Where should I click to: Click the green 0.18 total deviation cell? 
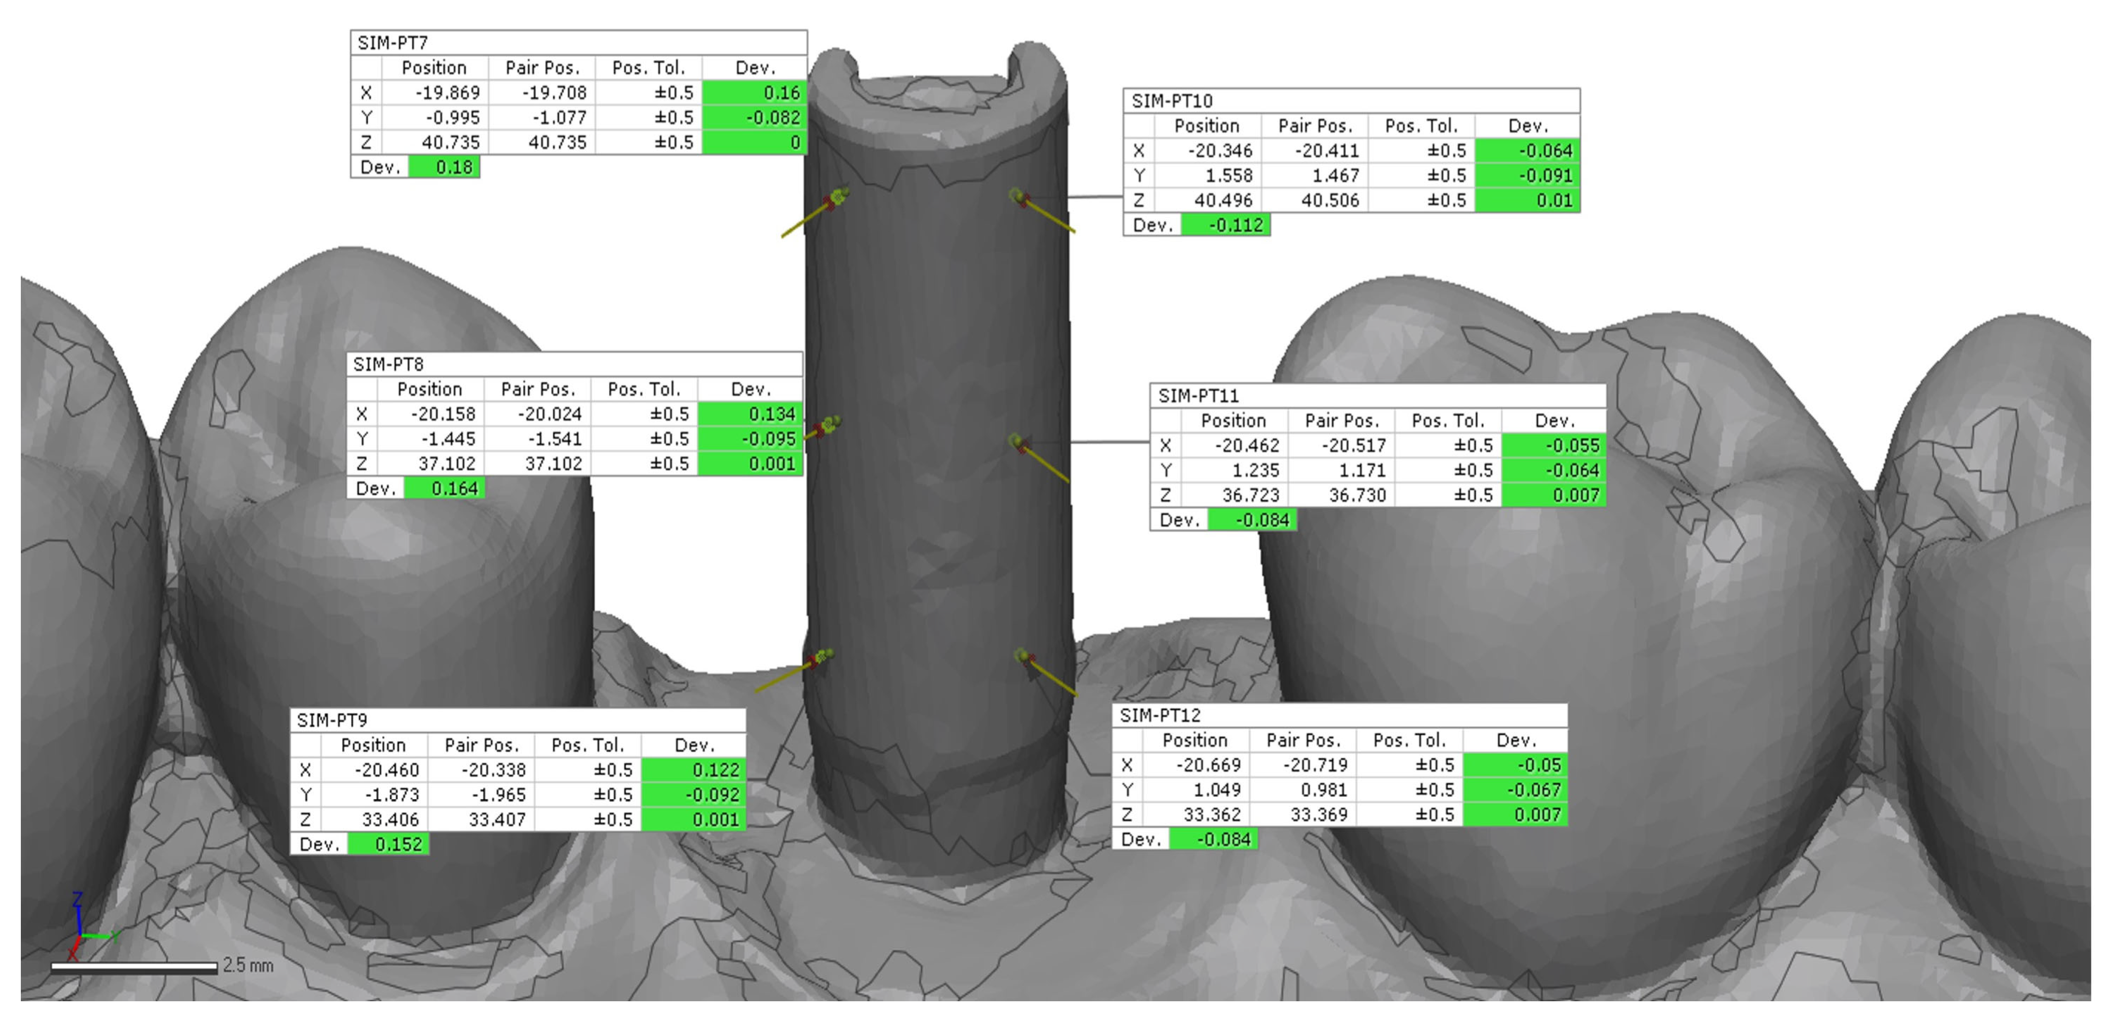pyautogui.click(x=445, y=167)
